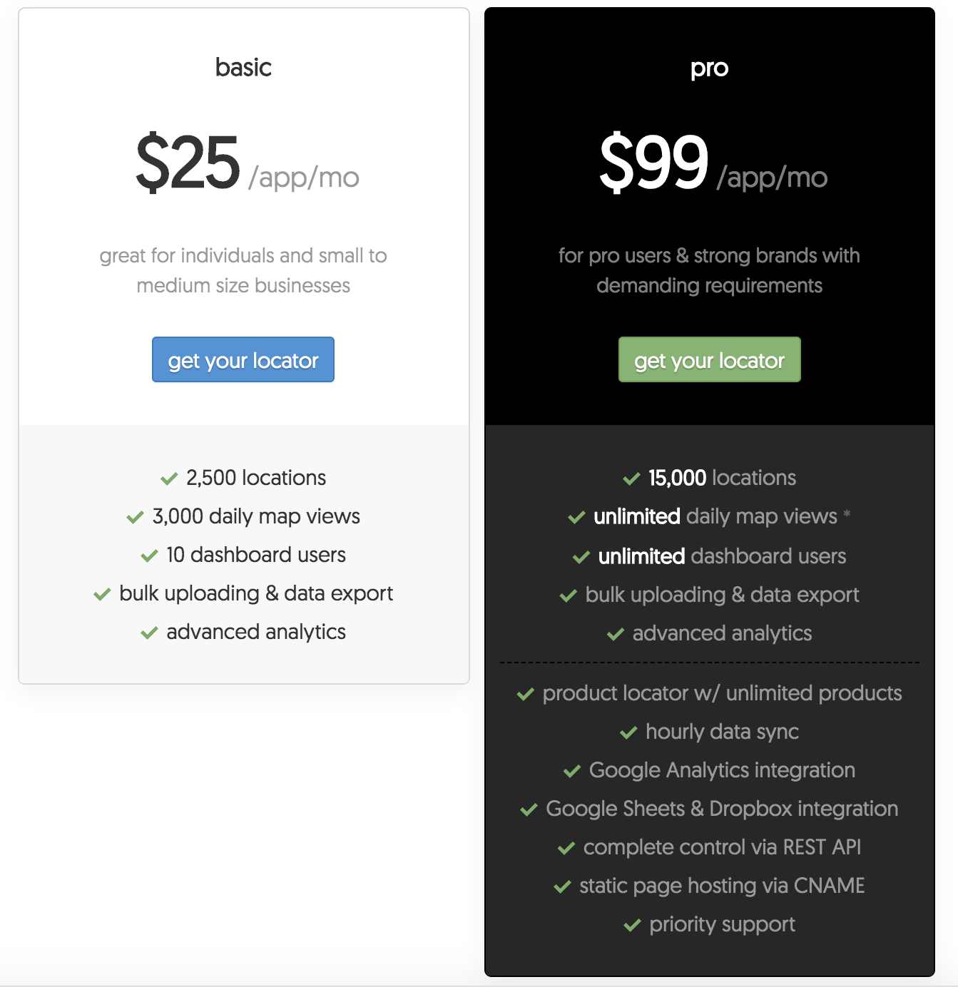The width and height of the screenshot is (958, 987).
Task: Click checkmark beside 3,000 daily map views
Action: [136, 517]
